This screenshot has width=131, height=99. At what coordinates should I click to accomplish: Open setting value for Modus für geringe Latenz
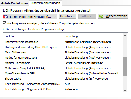point(87,58)
